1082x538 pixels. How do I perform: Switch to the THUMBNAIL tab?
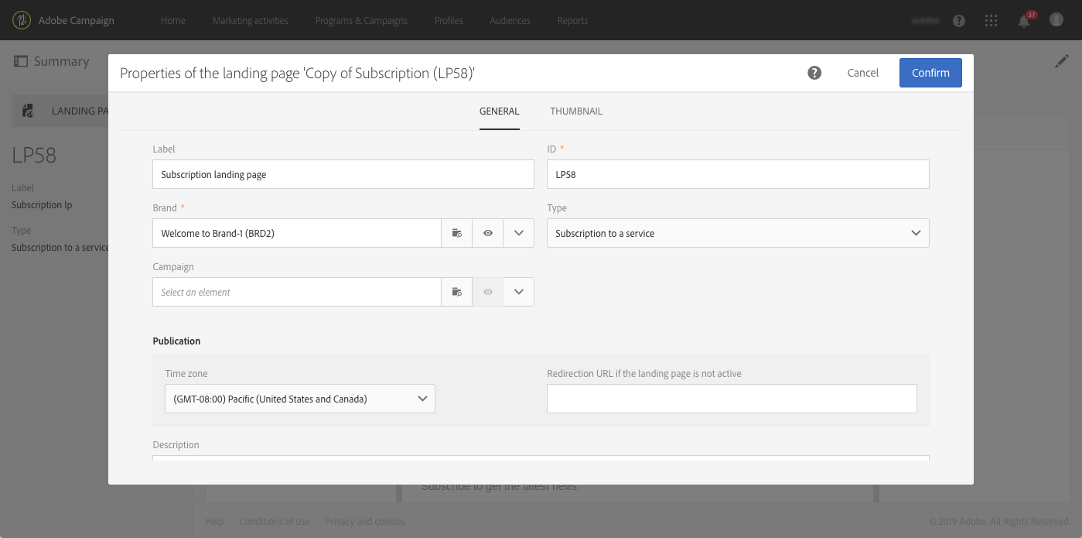576,111
